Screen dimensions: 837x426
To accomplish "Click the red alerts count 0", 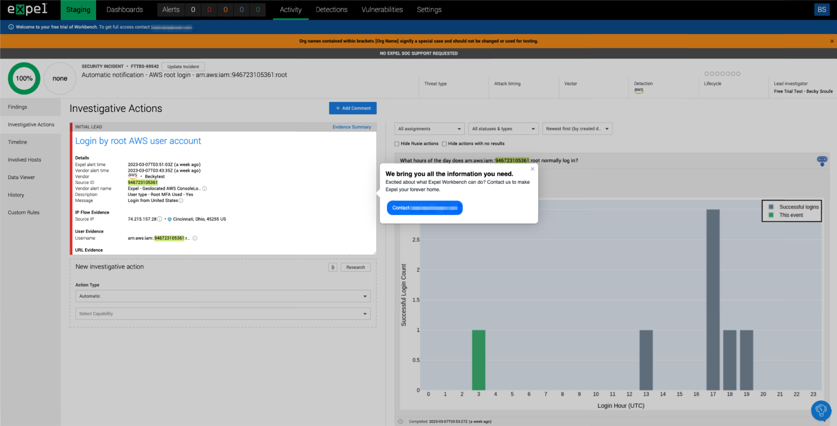I will click(x=209, y=9).
